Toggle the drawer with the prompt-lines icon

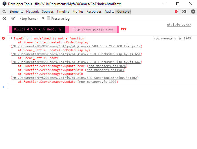184,12
